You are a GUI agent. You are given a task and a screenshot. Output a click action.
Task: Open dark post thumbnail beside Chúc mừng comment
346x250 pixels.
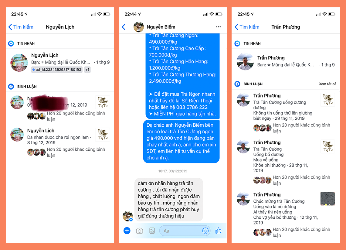(327, 199)
